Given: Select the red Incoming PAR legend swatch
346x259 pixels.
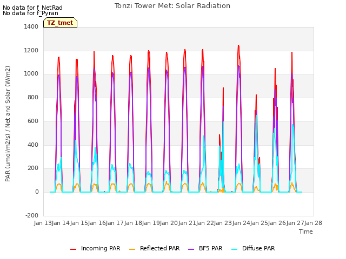Looking at the screenshot, I should click(74, 249).
